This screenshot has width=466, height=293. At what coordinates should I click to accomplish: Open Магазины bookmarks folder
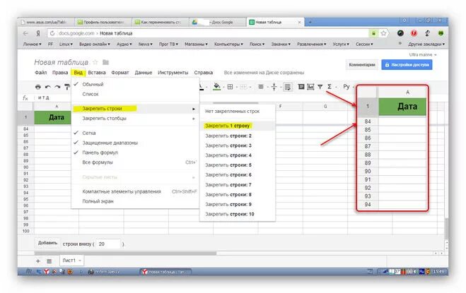click(196, 44)
